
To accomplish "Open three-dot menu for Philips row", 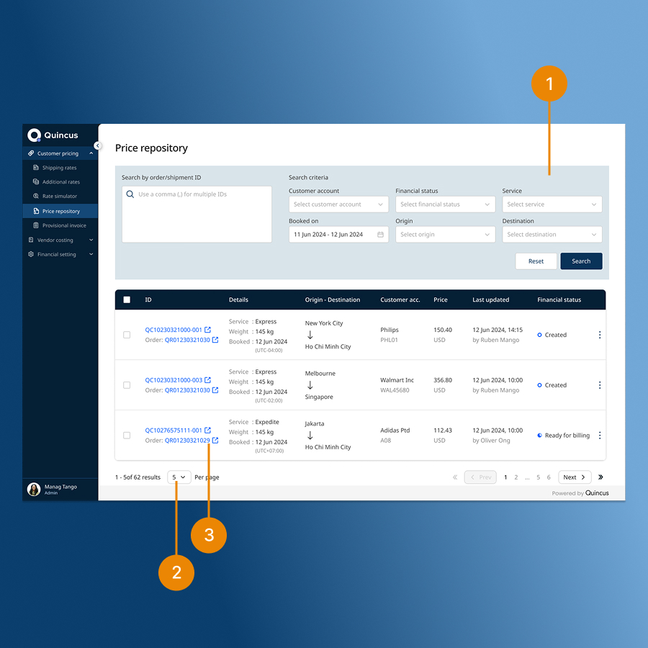I will (x=599, y=335).
